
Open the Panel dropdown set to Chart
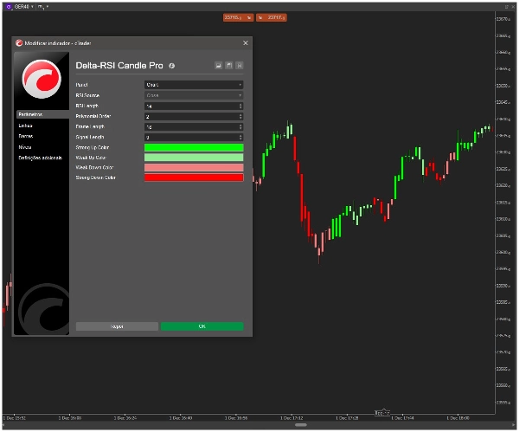[x=194, y=85]
